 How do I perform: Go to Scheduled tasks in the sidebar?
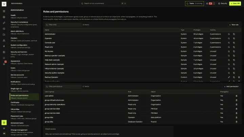click(24, 124)
